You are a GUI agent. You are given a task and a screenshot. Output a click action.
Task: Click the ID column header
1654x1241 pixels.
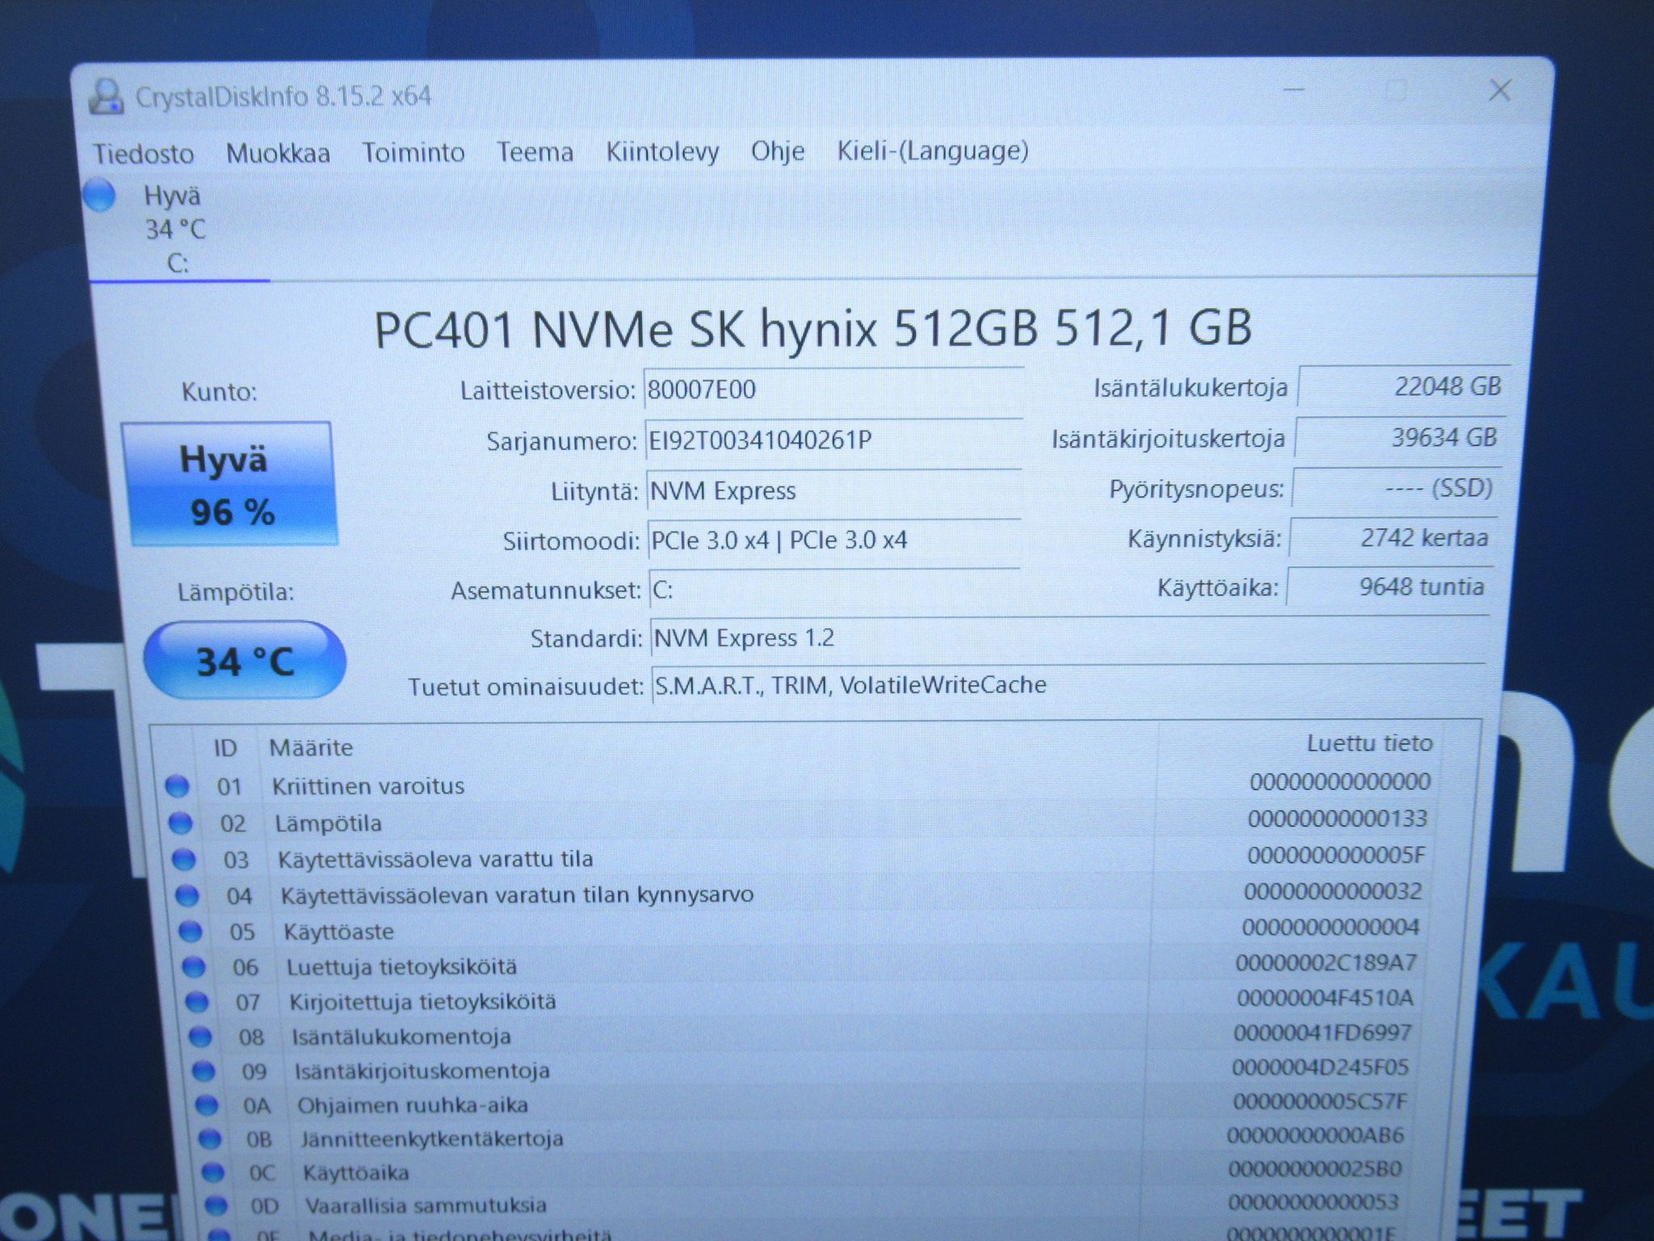(x=225, y=748)
